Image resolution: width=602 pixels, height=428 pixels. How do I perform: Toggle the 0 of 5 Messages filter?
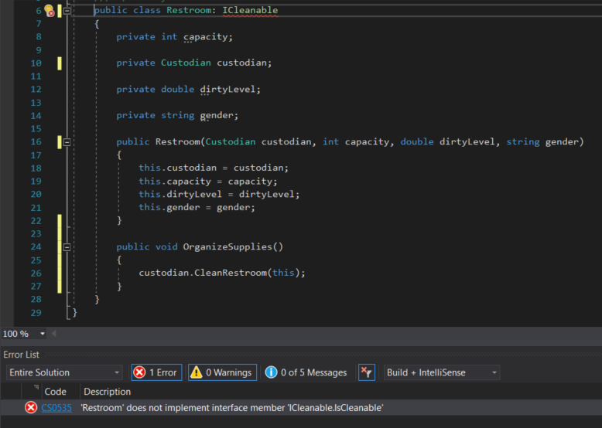click(x=306, y=372)
